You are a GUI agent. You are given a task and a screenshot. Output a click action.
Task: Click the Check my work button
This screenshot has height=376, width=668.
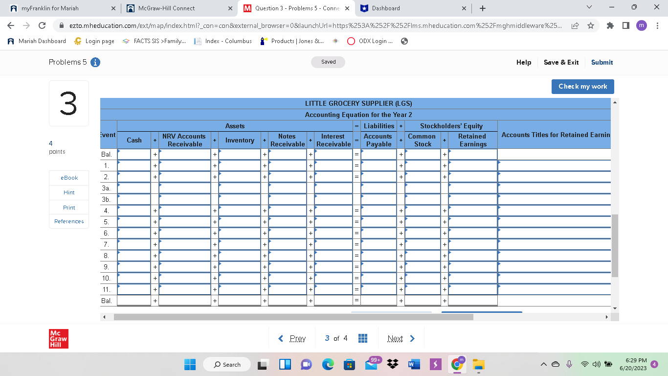pos(583,87)
